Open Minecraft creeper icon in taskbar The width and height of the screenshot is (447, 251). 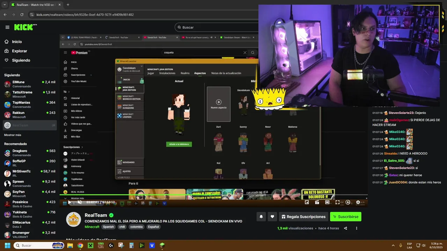[90, 245]
